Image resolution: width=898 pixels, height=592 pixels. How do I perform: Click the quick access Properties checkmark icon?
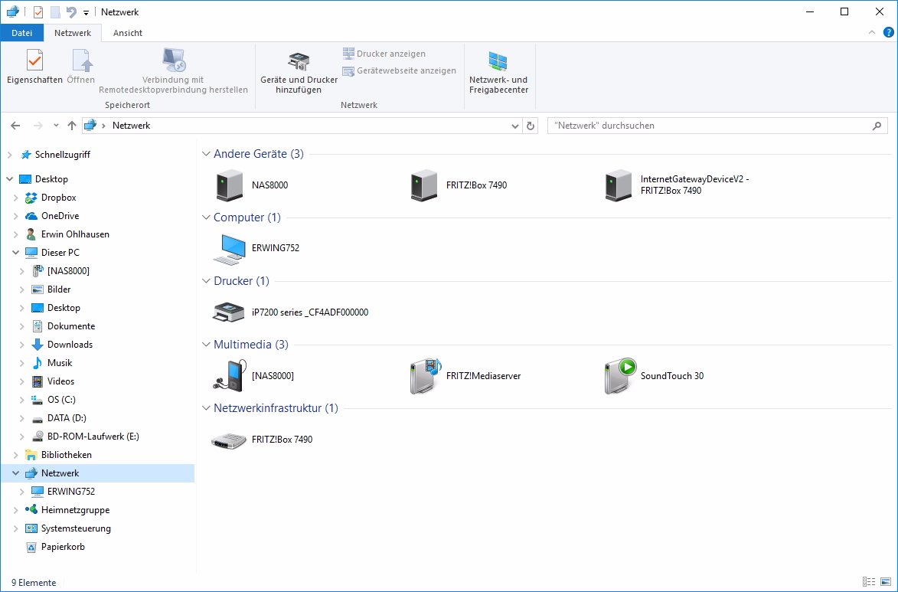(x=38, y=12)
